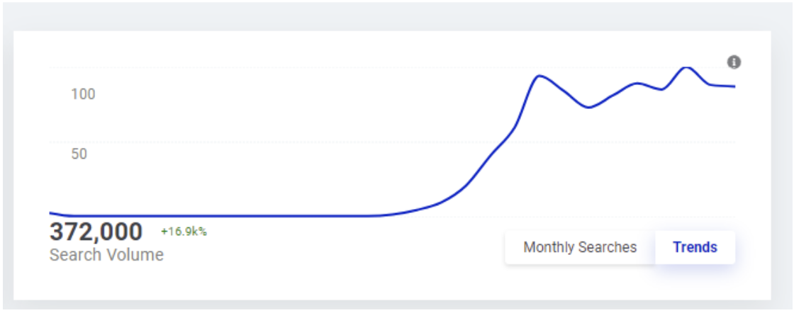Click the 50 y-axis label
794x313 pixels.
point(79,154)
